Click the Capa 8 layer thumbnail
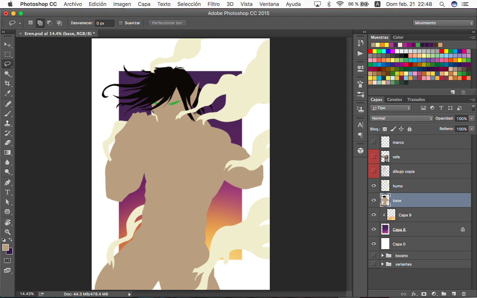 (x=385, y=229)
